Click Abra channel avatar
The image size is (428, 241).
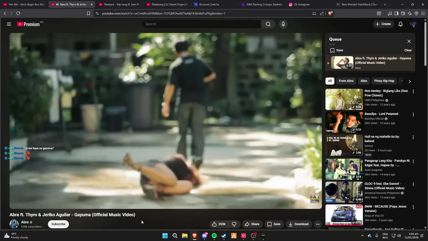pyautogui.click(x=14, y=224)
